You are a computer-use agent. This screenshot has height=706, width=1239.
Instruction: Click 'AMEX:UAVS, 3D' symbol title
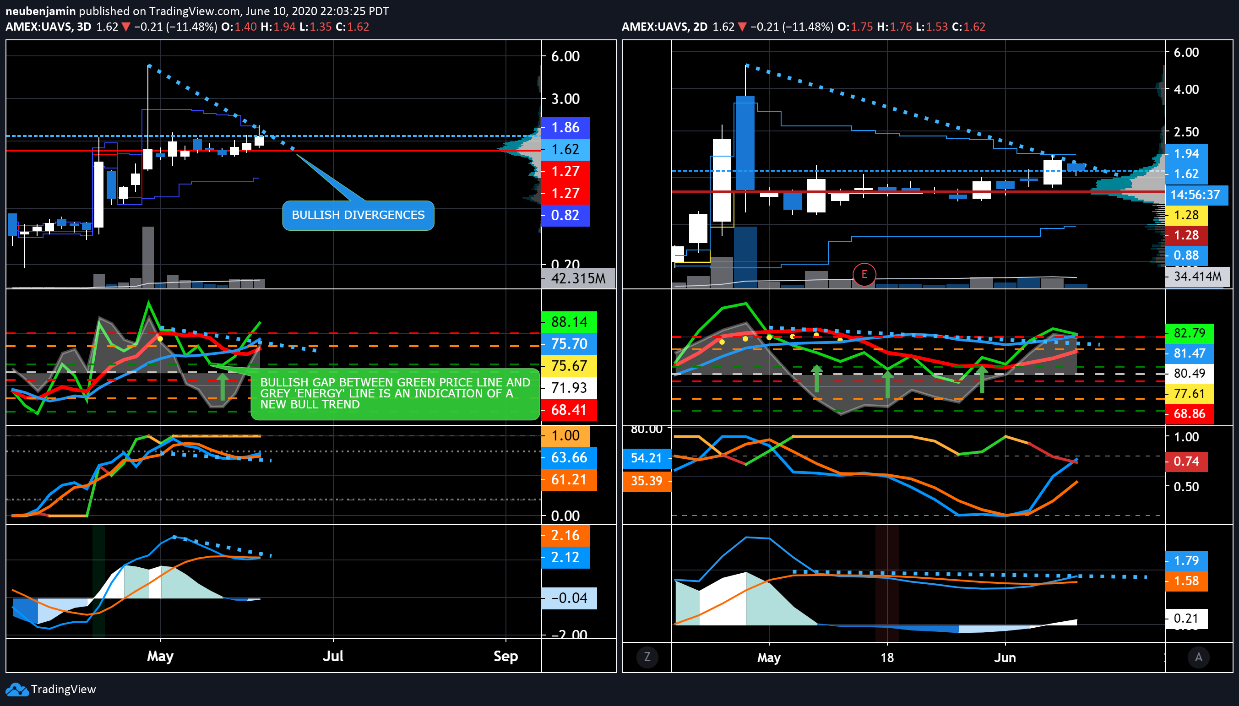49,27
